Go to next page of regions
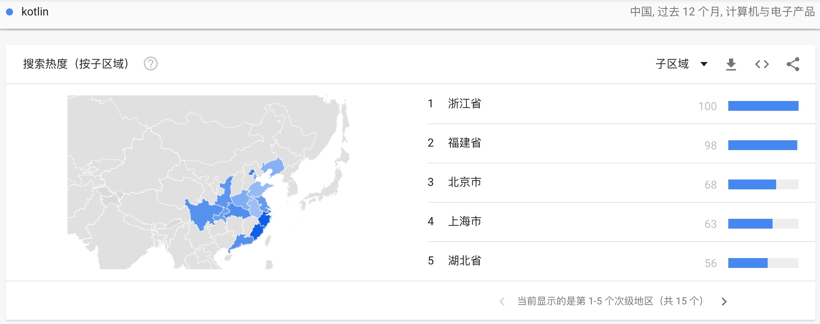 (724, 302)
